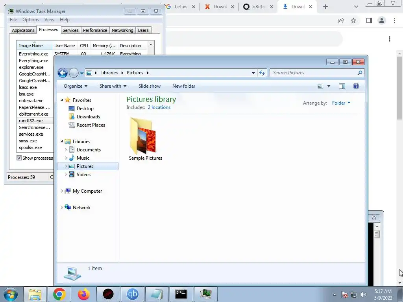Sort processes by Image Name column

pos(34,46)
